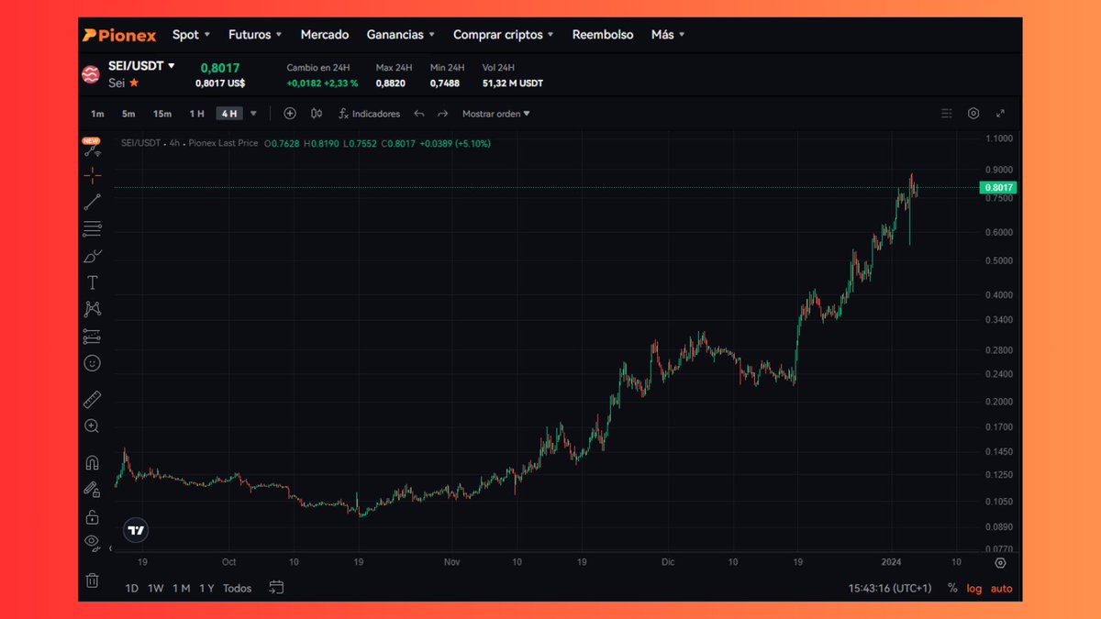Open the Spot dropdown menu
This screenshot has width=1101, height=619.
(x=191, y=35)
